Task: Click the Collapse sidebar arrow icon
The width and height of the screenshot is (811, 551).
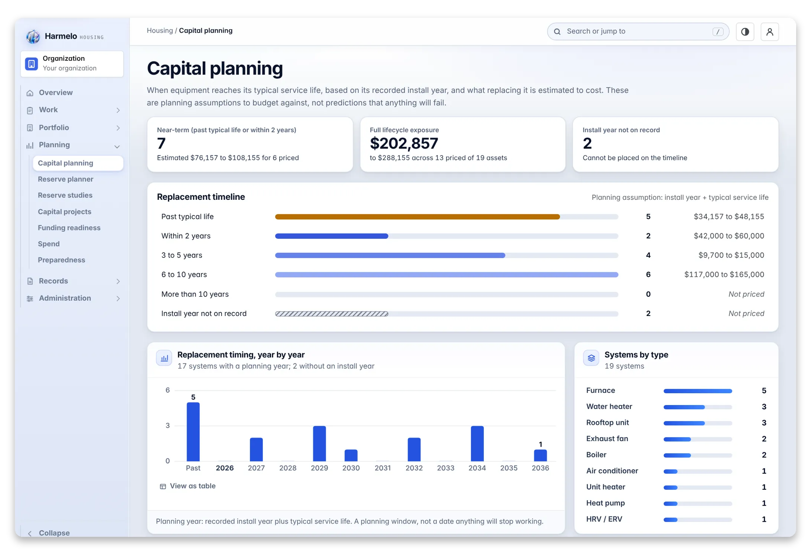Action: (x=30, y=533)
